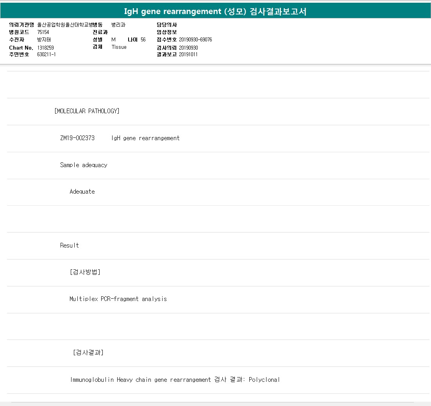This screenshot has height=406, width=431.
Task: Select 'Multiplex PCR-fragment analysis' text
Action: (118, 299)
